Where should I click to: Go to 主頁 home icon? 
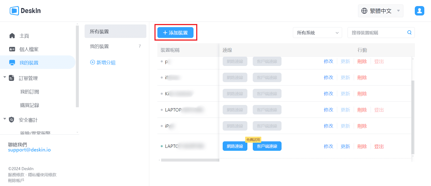12,36
